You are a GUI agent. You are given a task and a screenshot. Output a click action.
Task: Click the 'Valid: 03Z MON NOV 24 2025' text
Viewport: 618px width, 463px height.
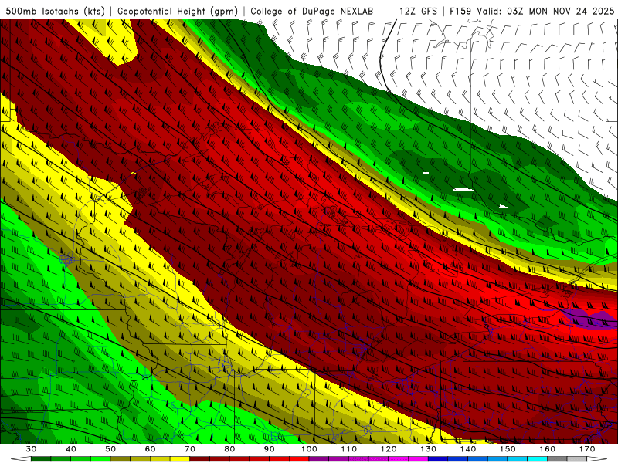click(x=545, y=12)
